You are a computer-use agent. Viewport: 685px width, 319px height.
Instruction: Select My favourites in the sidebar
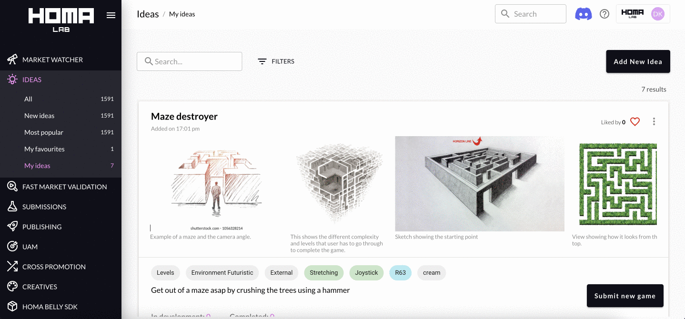coord(44,149)
